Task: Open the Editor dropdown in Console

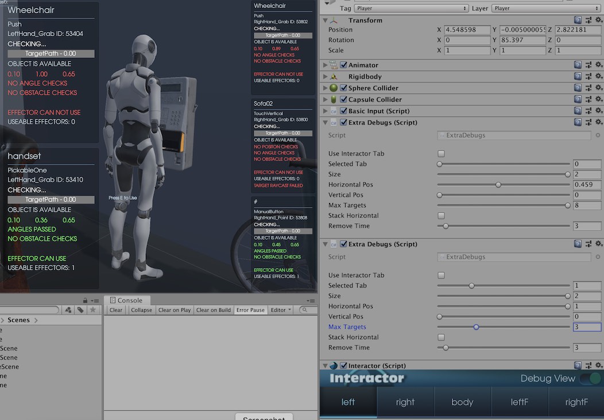Action: (x=281, y=310)
